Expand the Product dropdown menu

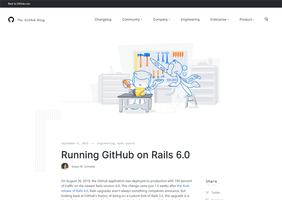[247, 20]
